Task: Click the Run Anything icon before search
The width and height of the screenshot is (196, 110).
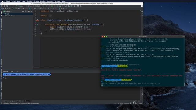Action: (78, 6)
